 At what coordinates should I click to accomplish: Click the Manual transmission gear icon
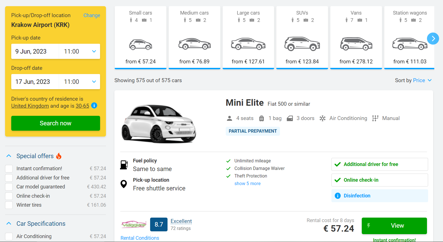click(x=375, y=118)
